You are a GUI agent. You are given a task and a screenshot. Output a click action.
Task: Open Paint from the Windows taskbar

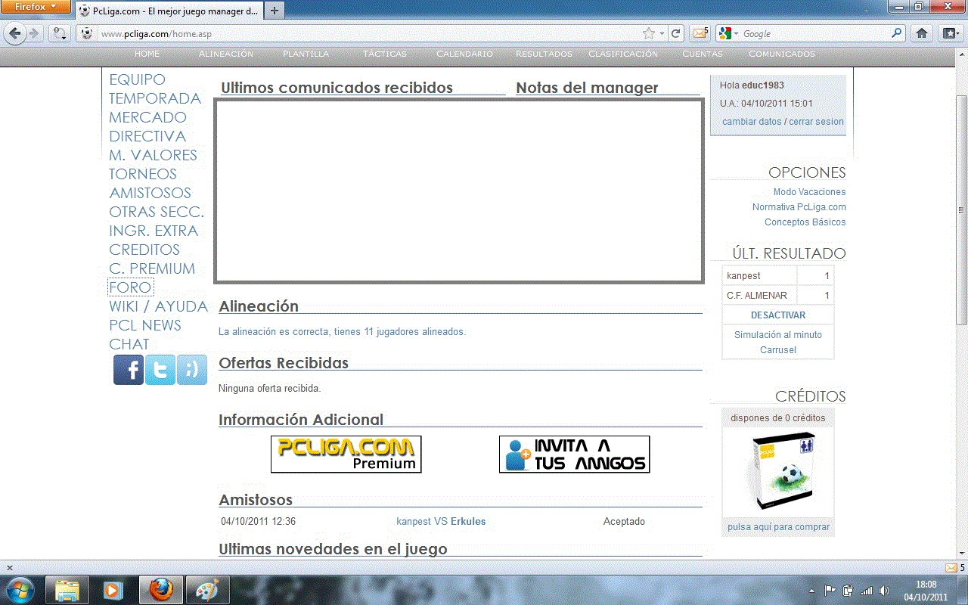(x=206, y=589)
